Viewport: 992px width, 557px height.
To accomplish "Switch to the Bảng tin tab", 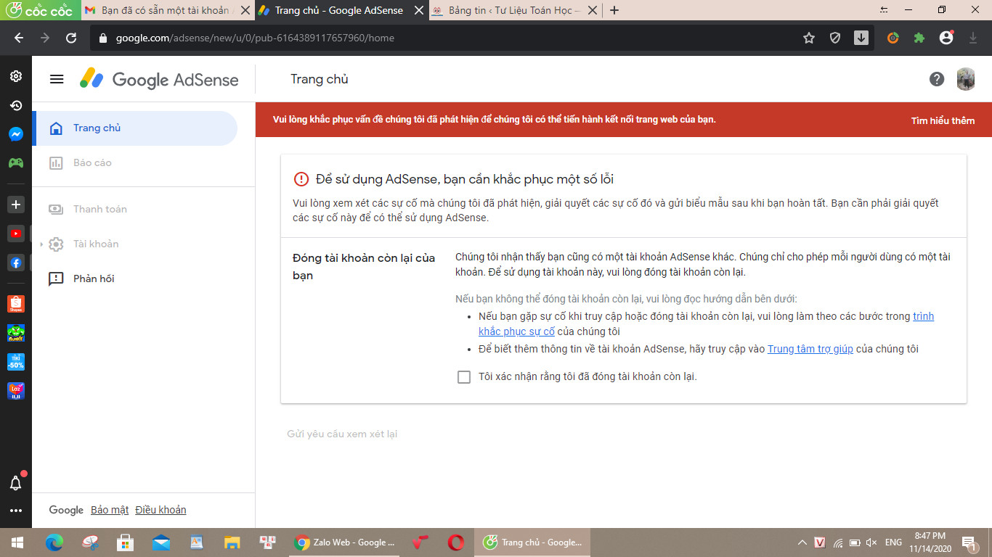I will pyautogui.click(x=507, y=11).
